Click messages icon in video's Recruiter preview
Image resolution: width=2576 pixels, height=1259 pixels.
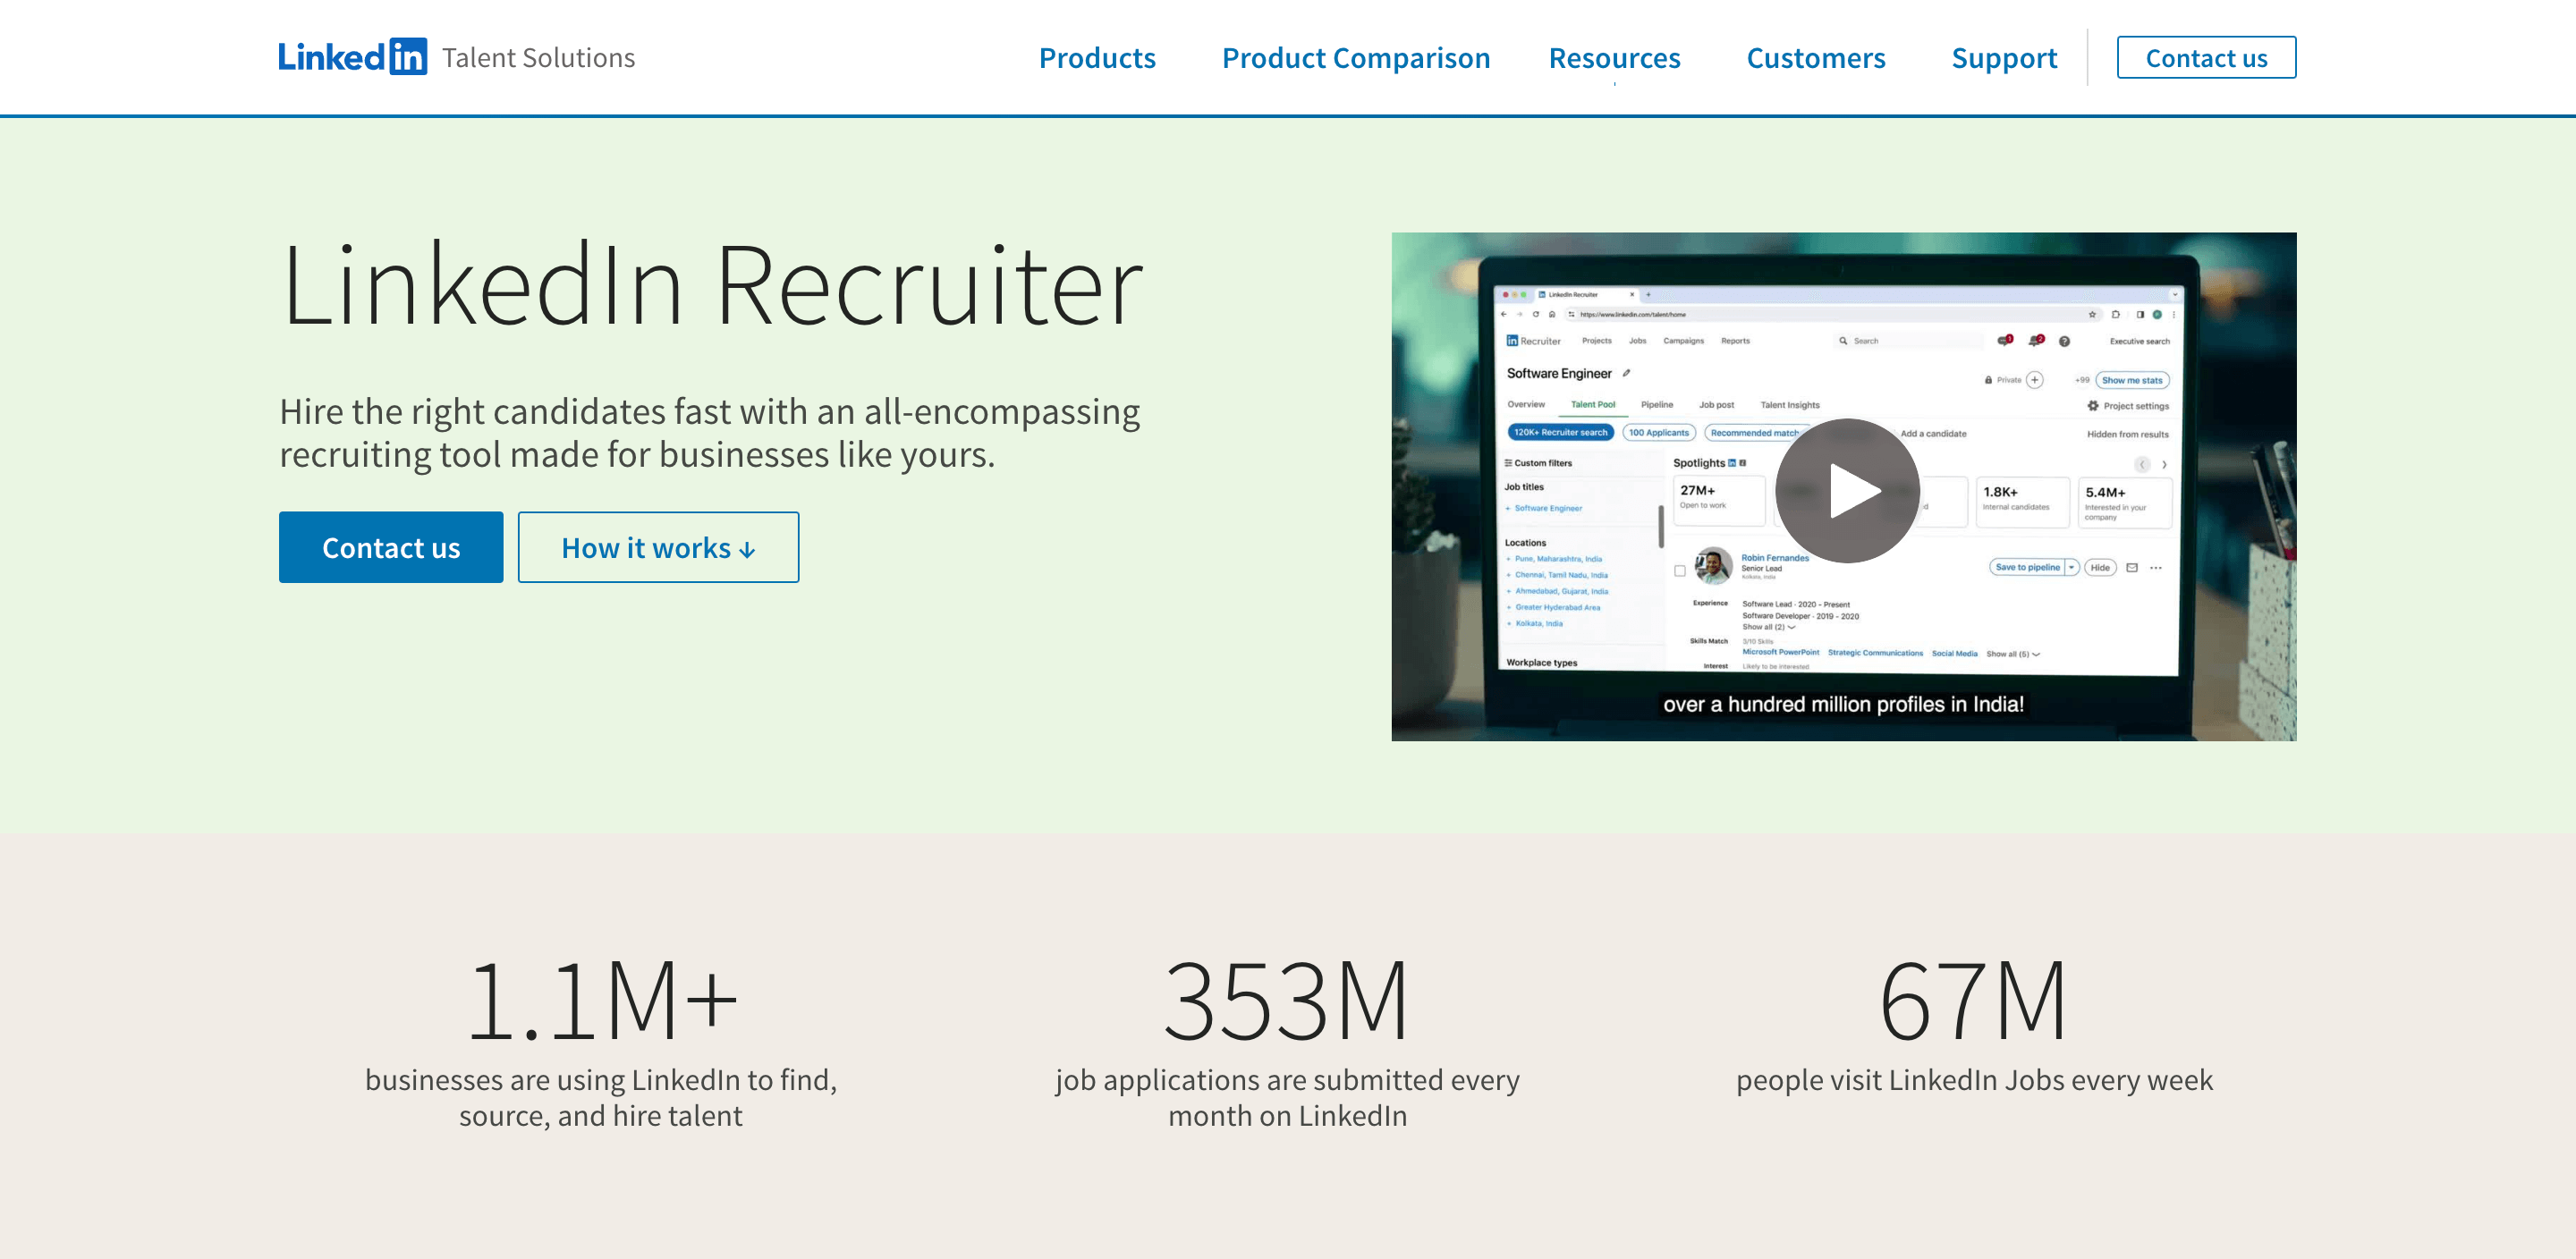(2004, 341)
